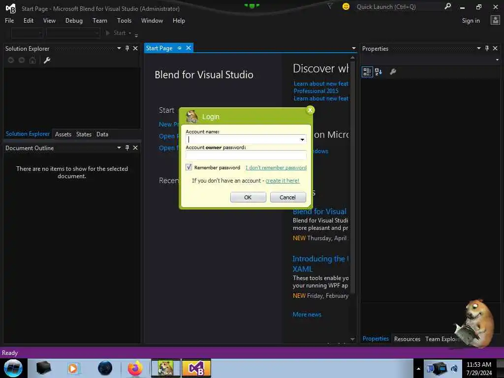Screen dimensions: 504x378
Task: Click the hamster mascot reading a newspaper
Action: click(475, 324)
